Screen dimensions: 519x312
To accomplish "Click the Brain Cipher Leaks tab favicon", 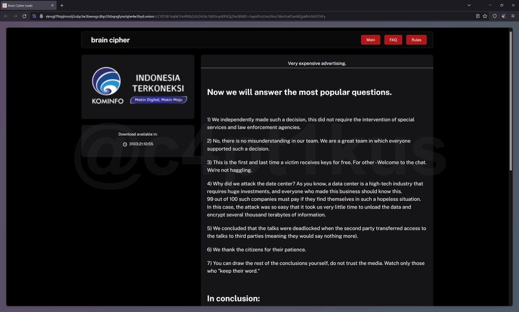I will click(5, 5).
